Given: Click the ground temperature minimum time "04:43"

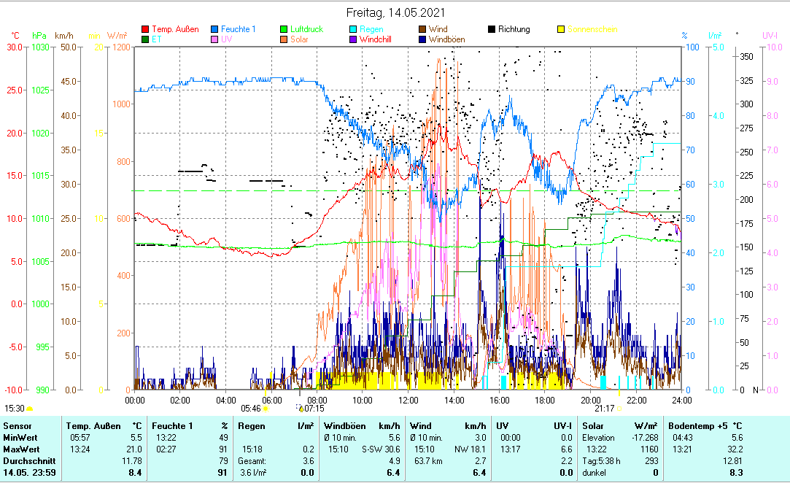Looking at the screenshot, I should point(683,438).
